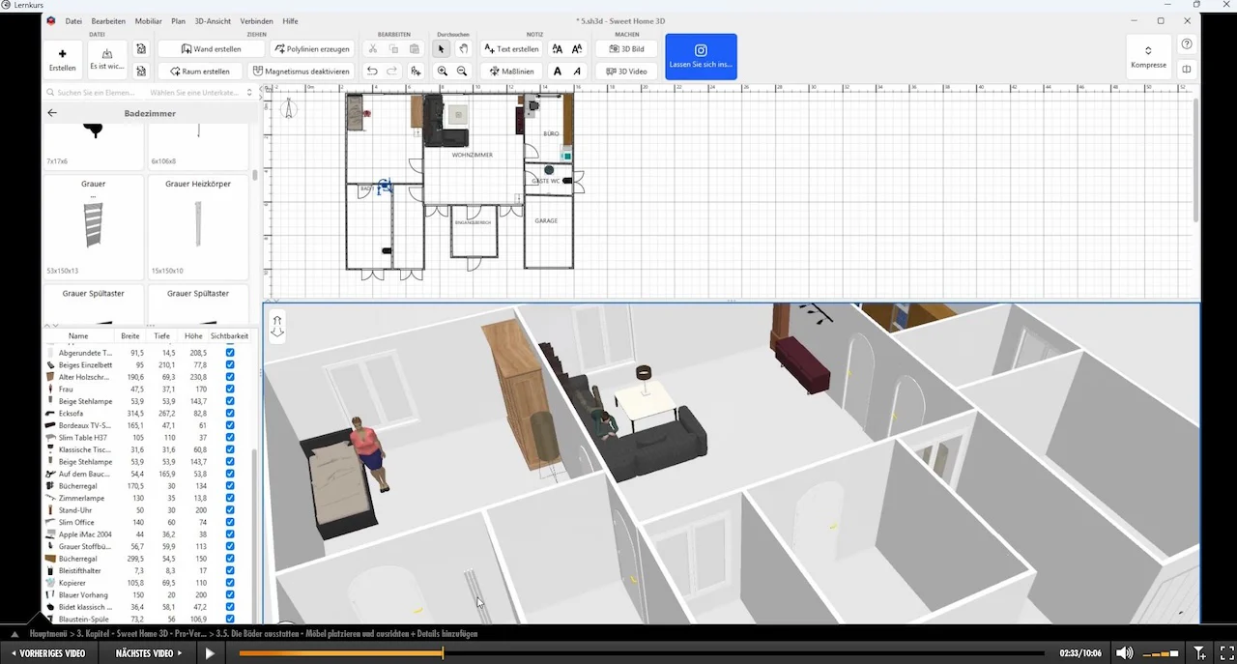The image size is (1237, 664).
Task: Activate the hand pan tool
Action: pos(463,49)
